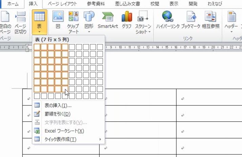Select the 7-row by 5-column grid cell
The image size is (242, 157).
click(x=65, y=89)
